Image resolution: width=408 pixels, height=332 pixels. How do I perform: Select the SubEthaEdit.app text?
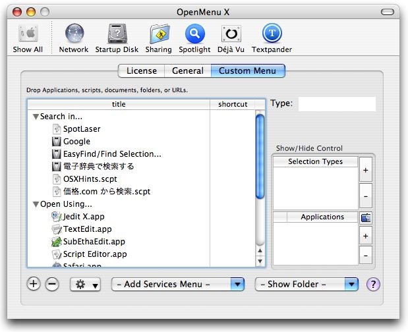point(94,241)
